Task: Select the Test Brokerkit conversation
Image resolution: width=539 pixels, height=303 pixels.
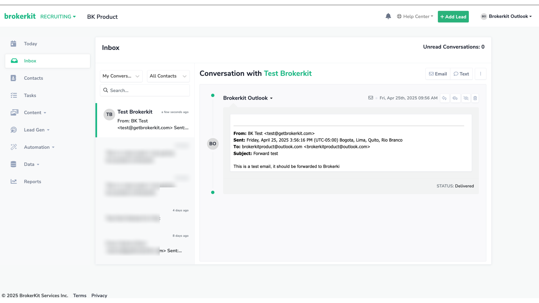Action: [x=145, y=120]
